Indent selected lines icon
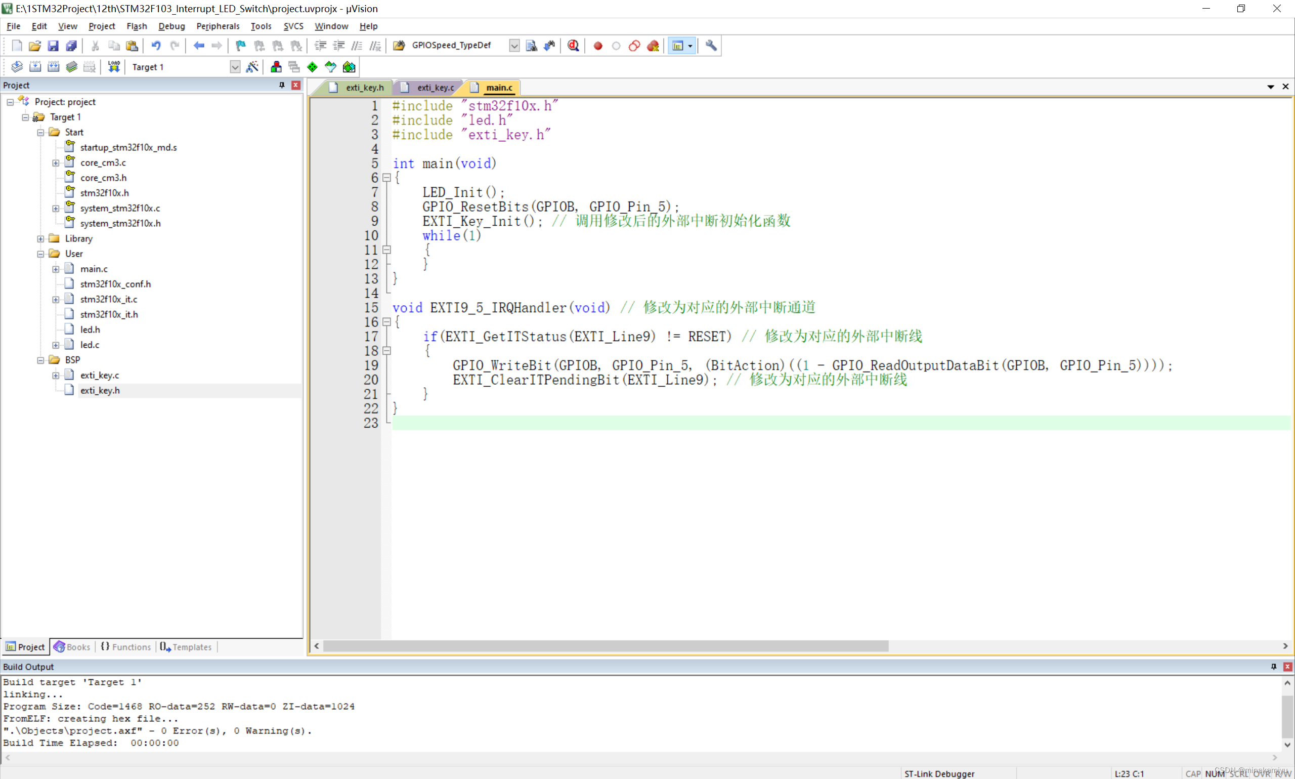Viewport: 1295px width, 779px height. coord(321,46)
